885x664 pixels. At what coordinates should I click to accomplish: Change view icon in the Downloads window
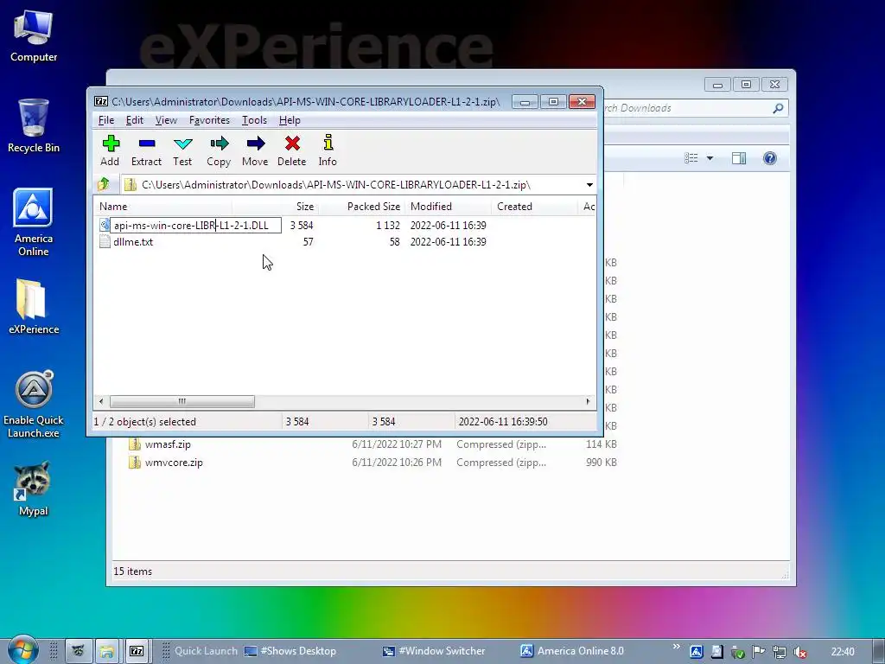691,158
